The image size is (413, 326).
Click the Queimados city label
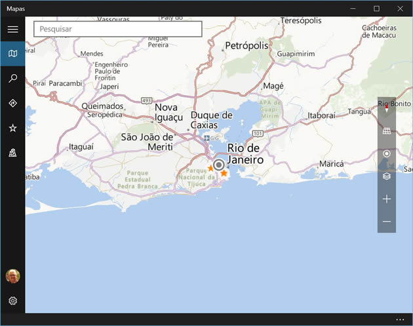pyautogui.click(x=102, y=106)
